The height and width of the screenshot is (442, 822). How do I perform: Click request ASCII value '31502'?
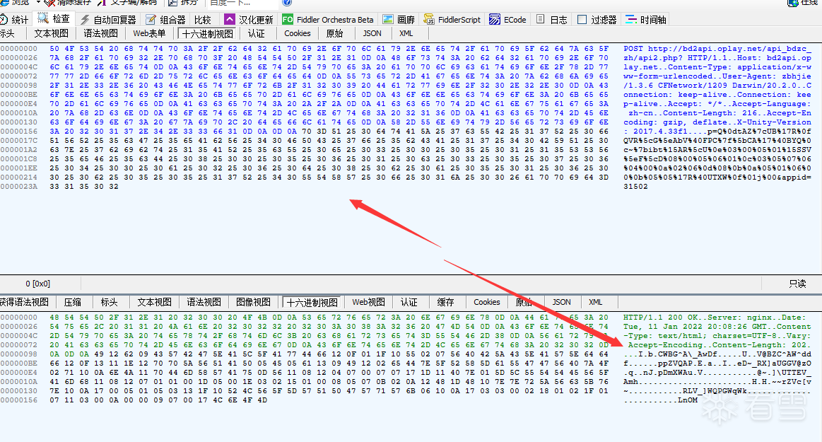coord(635,186)
